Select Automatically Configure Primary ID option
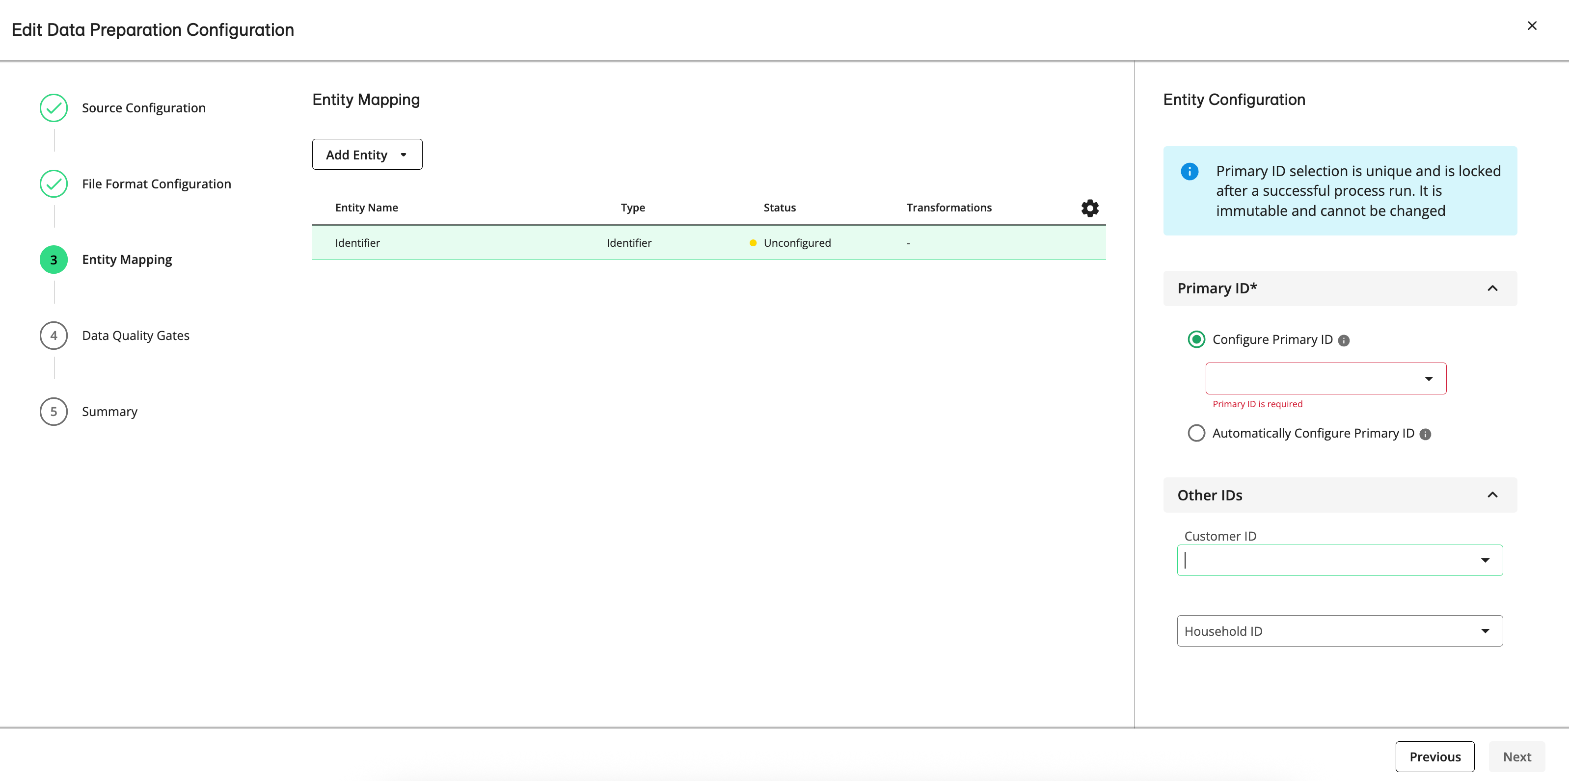Screen dimensions: 1569x781 point(1196,433)
